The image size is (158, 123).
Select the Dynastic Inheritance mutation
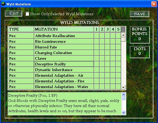[x=64, y=70]
